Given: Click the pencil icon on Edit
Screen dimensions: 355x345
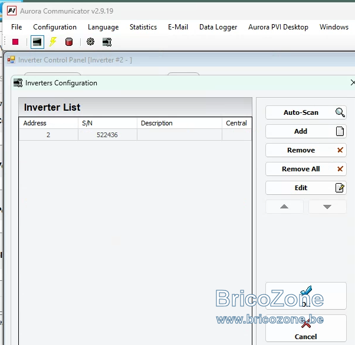Looking at the screenshot, I should (340, 188).
